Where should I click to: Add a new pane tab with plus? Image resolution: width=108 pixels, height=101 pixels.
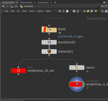55,2
